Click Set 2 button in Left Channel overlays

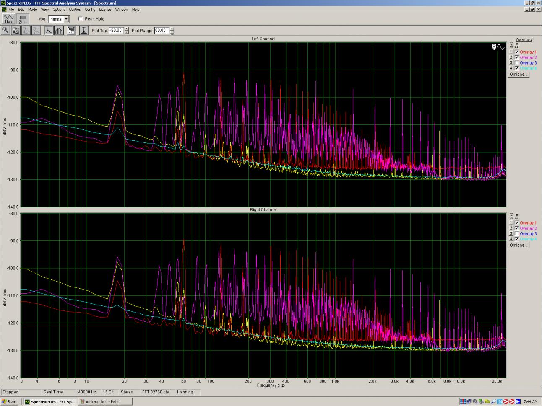tap(511, 57)
